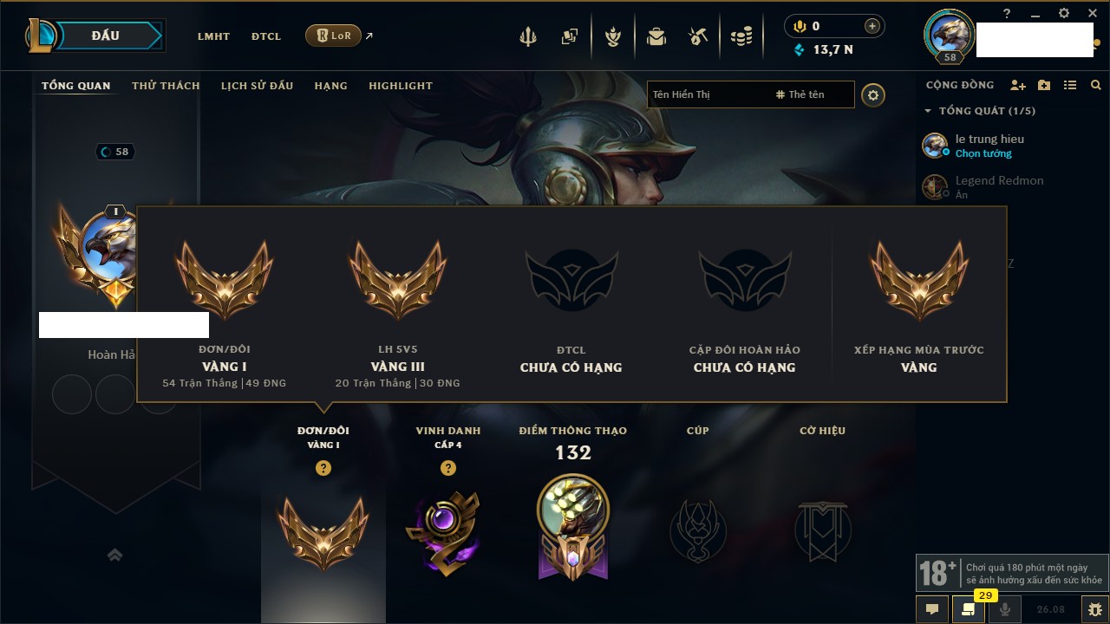Collapse the TỔNG QUÁT friends group
The width and height of the screenshot is (1110, 624).
tap(980, 111)
